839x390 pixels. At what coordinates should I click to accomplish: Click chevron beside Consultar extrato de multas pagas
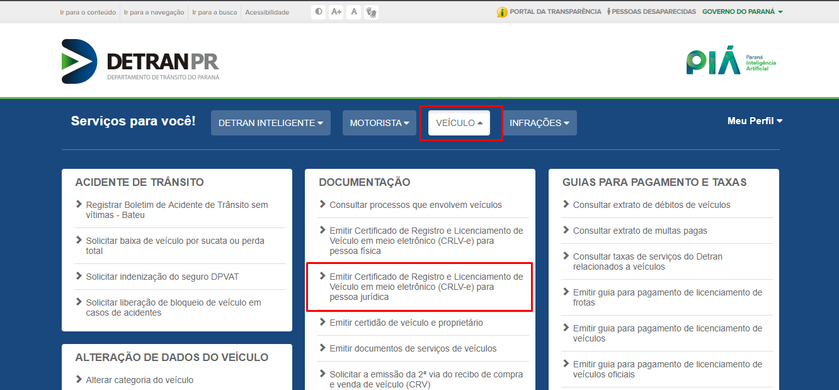click(566, 230)
